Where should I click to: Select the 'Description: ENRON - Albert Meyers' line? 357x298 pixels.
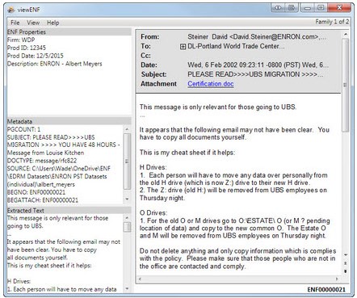pos(55,64)
